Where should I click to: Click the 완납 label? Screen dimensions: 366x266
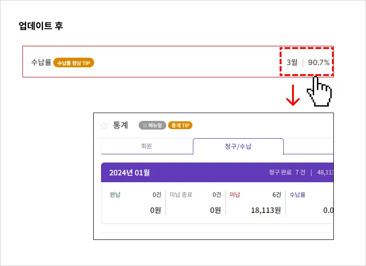coord(115,195)
